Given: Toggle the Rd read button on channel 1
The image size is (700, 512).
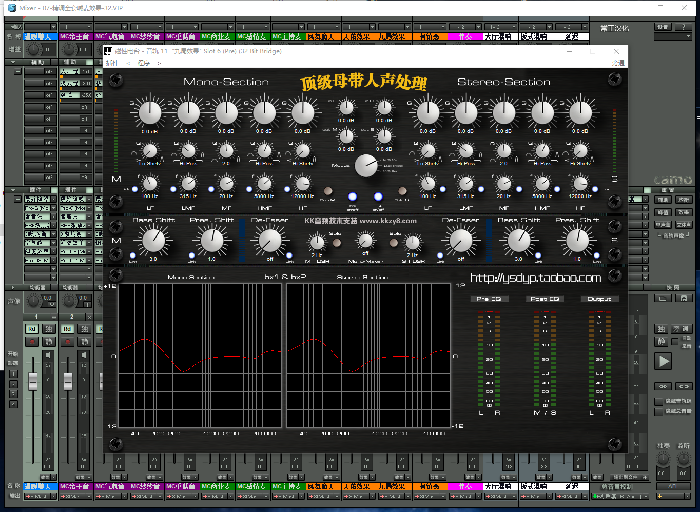Looking at the screenshot, I should [x=32, y=329].
